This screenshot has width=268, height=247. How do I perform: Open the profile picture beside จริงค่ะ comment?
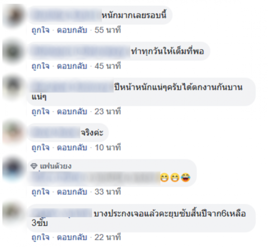(x=14, y=133)
